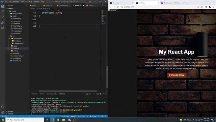The image size is (216, 122).
Task: Open the Accounts menu in the activity bar
Action: coord(3,107)
